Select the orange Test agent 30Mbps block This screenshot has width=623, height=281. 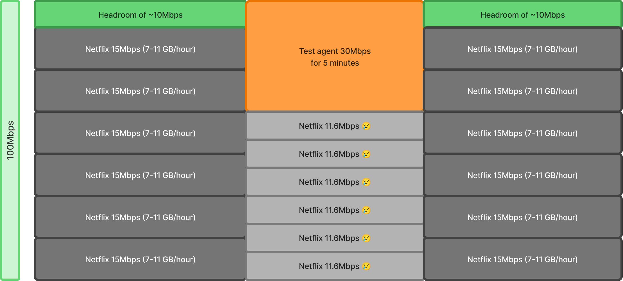(x=334, y=57)
